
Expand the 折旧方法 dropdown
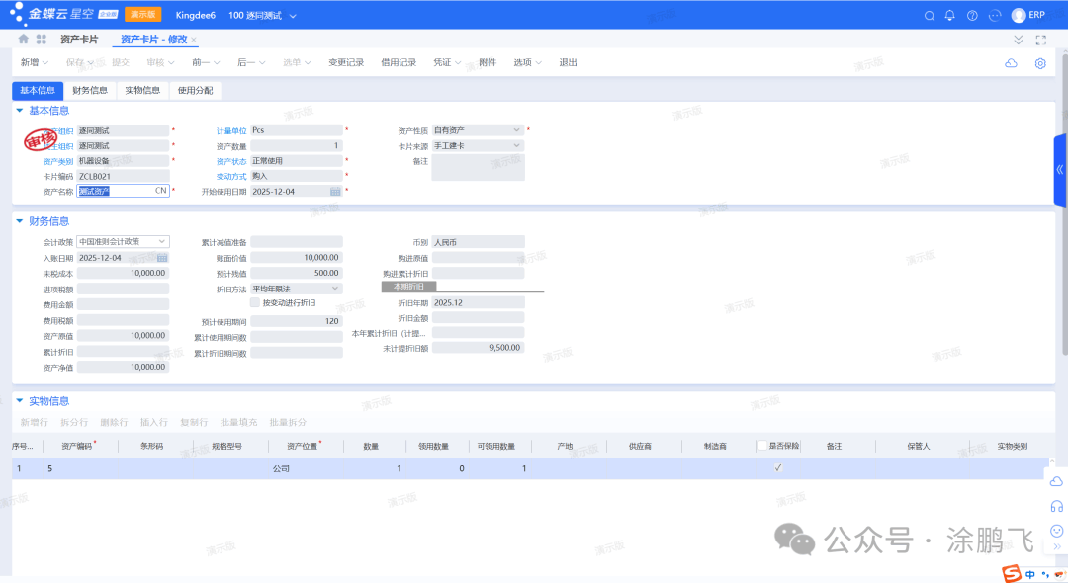(335, 289)
